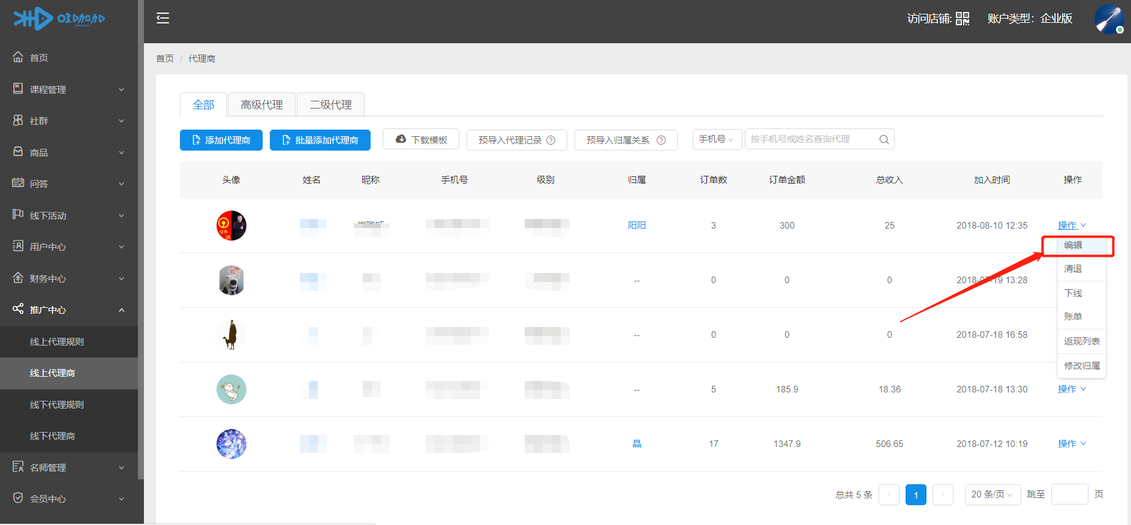Open the red avatar in first row
1131x525 pixels.
[231, 226]
